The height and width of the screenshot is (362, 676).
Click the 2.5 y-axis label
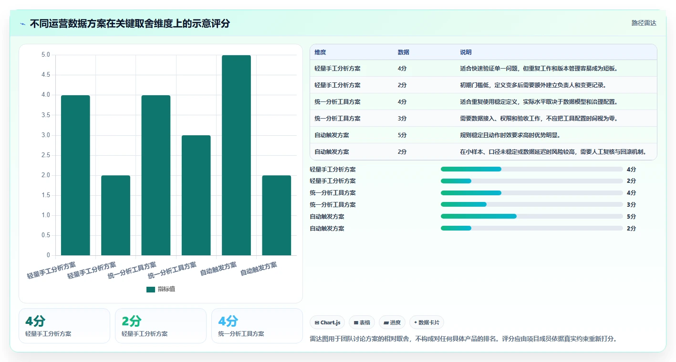click(46, 155)
